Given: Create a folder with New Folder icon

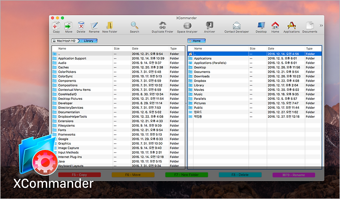Looking at the screenshot, I should coord(110,26).
